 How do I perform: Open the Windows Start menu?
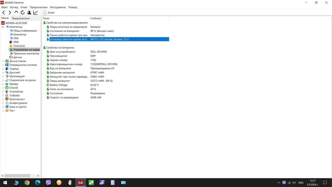pos(5,183)
